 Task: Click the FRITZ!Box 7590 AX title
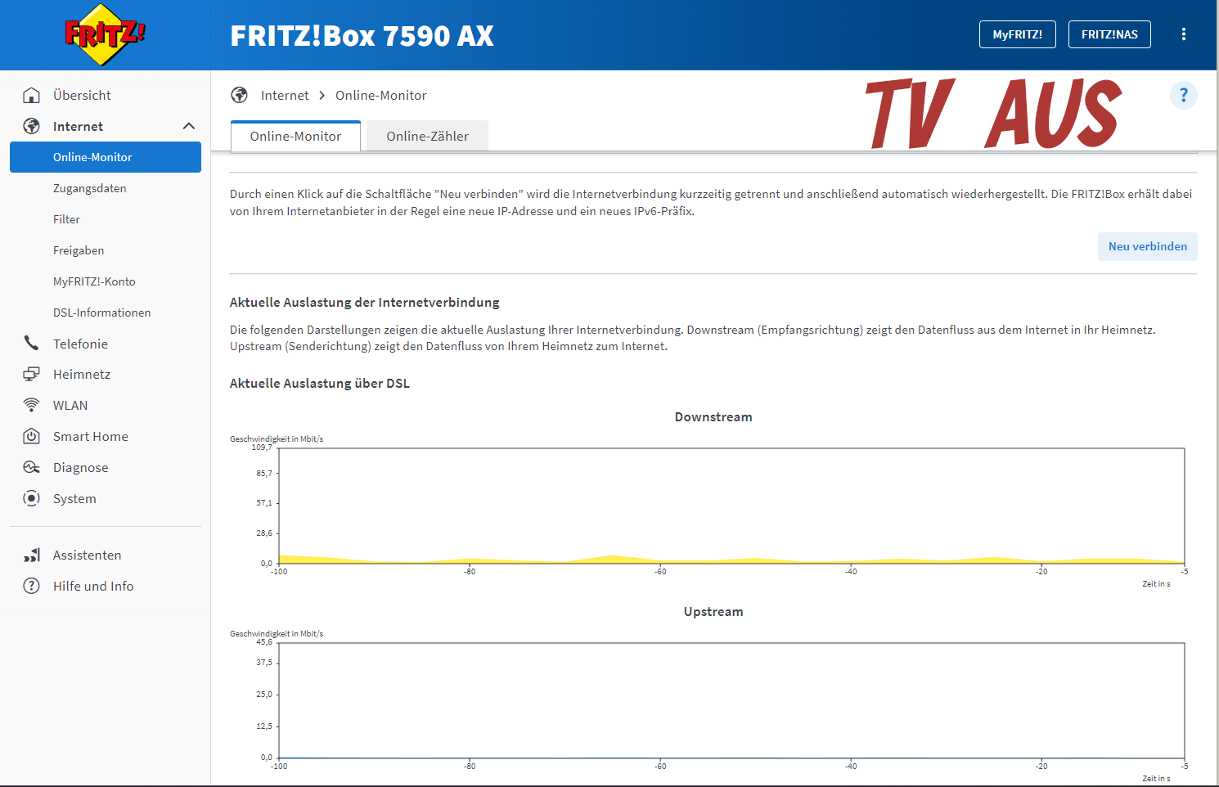click(x=362, y=35)
